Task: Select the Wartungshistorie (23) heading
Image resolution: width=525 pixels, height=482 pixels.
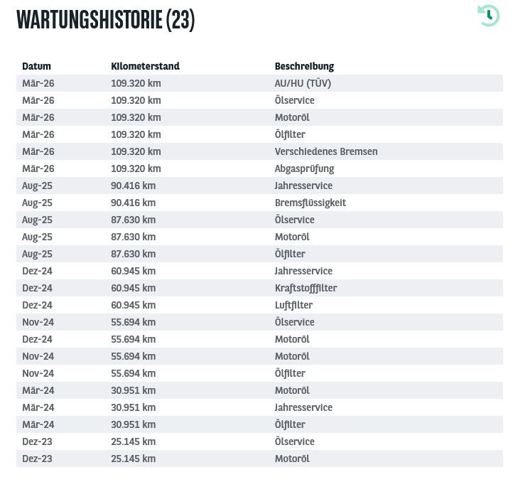Action: click(x=105, y=20)
